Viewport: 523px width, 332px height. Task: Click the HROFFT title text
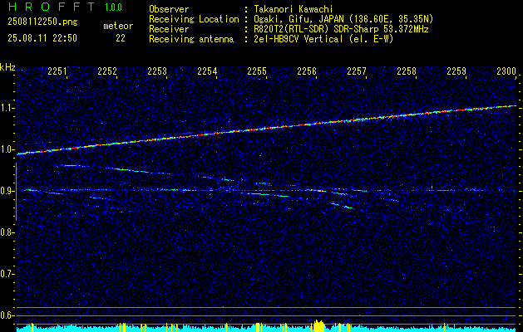pos(51,7)
